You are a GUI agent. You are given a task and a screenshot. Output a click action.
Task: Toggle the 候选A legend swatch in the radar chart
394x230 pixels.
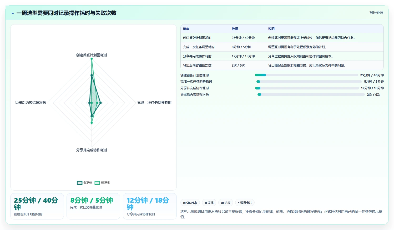tap(80, 183)
